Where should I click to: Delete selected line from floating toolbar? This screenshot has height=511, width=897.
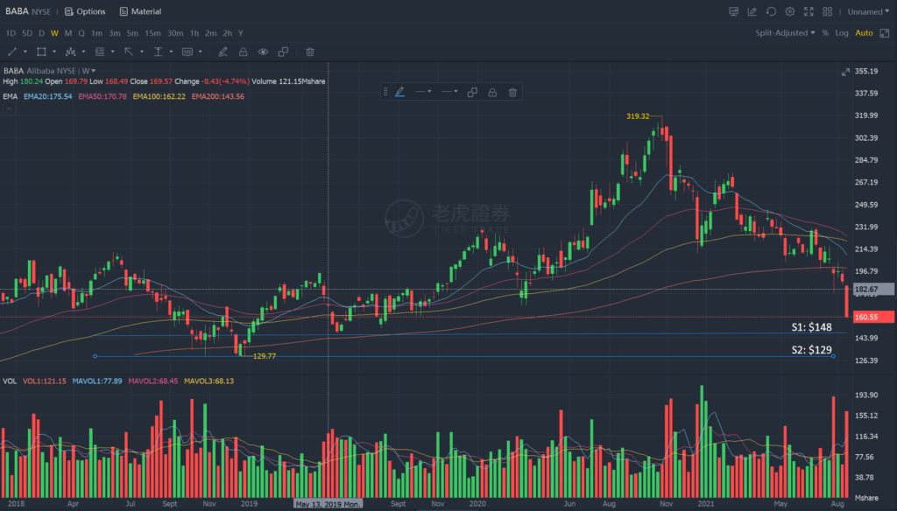512,92
